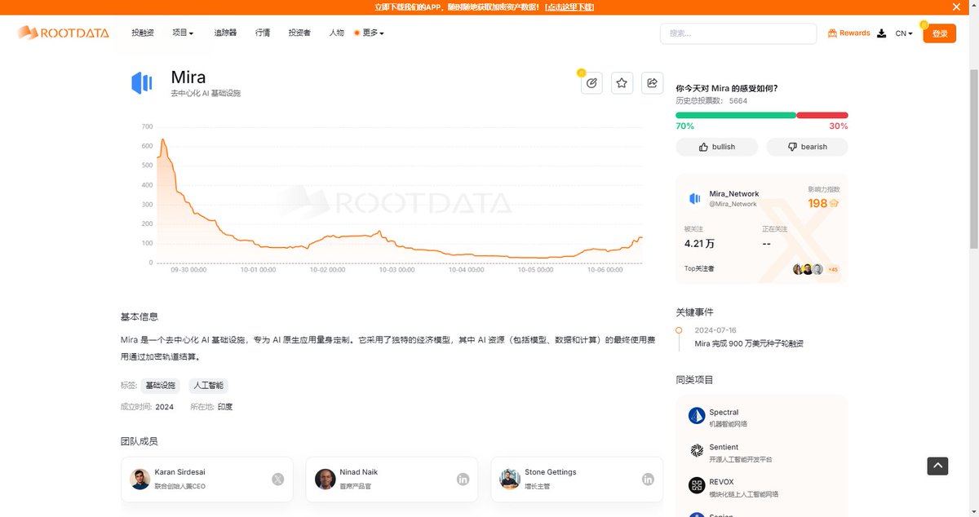Click the RootData logo
The image size is (979, 517).
click(63, 33)
